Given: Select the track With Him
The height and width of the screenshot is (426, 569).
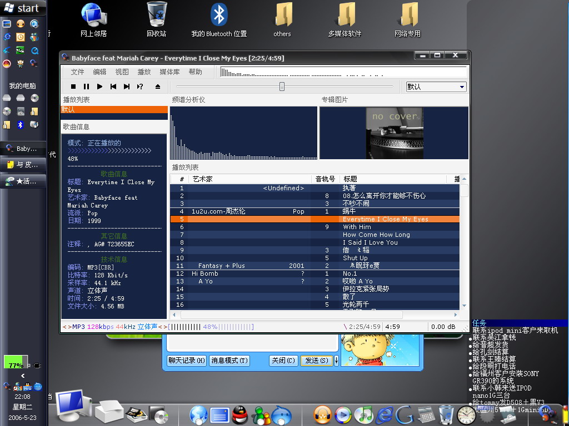Looking at the screenshot, I should [315, 227].
